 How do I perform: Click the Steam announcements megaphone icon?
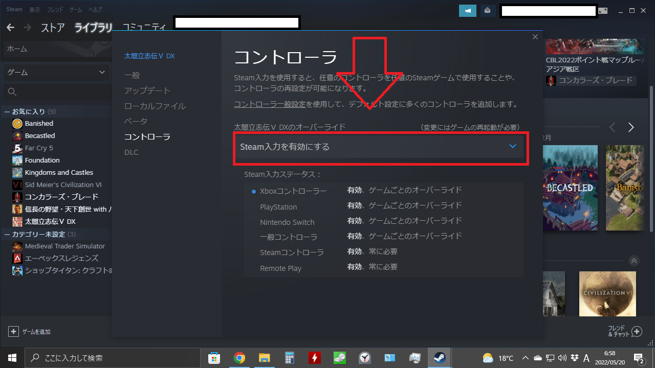click(x=468, y=11)
